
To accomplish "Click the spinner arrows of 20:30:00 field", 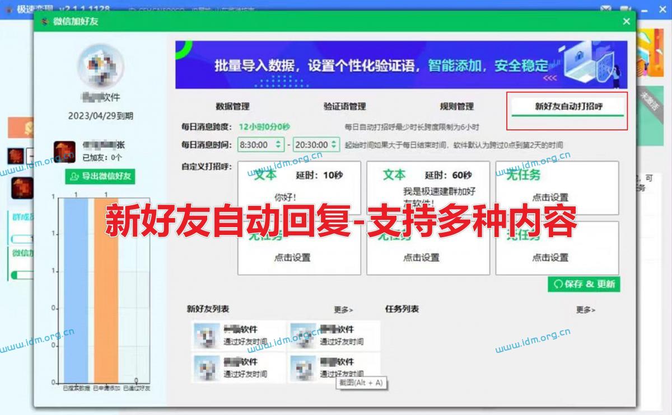I will (x=334, y=144).
